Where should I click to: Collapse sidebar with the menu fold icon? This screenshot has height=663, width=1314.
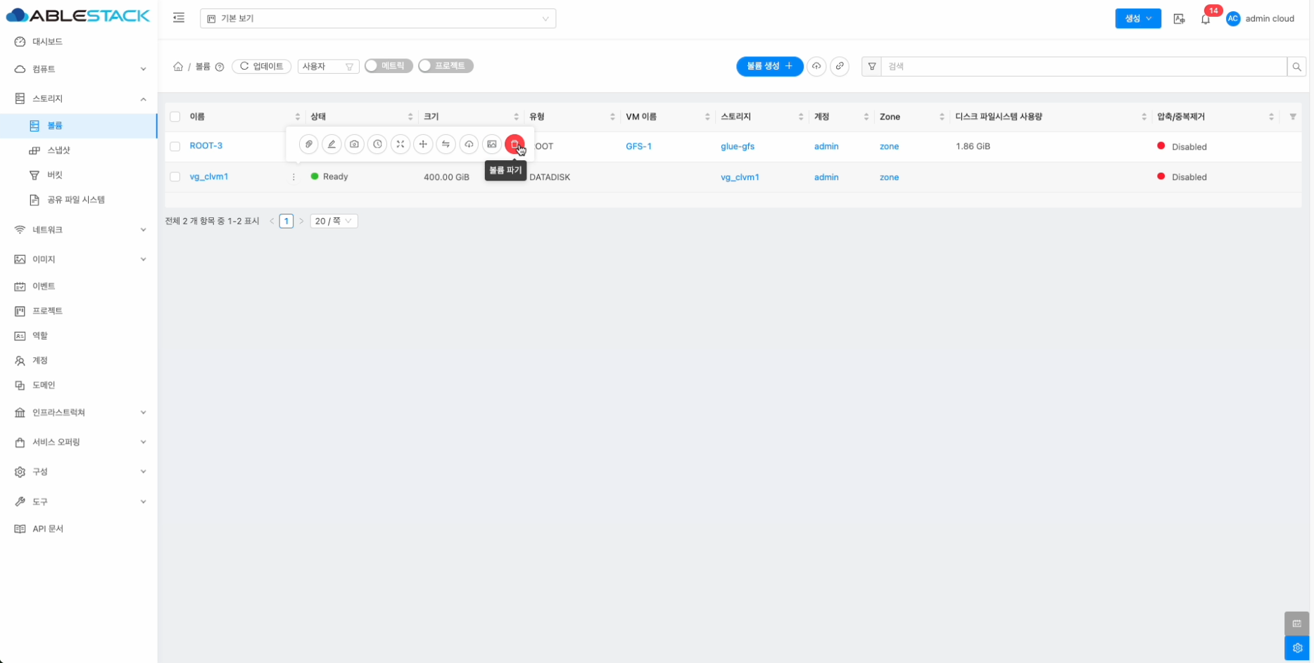coord(179,18)
